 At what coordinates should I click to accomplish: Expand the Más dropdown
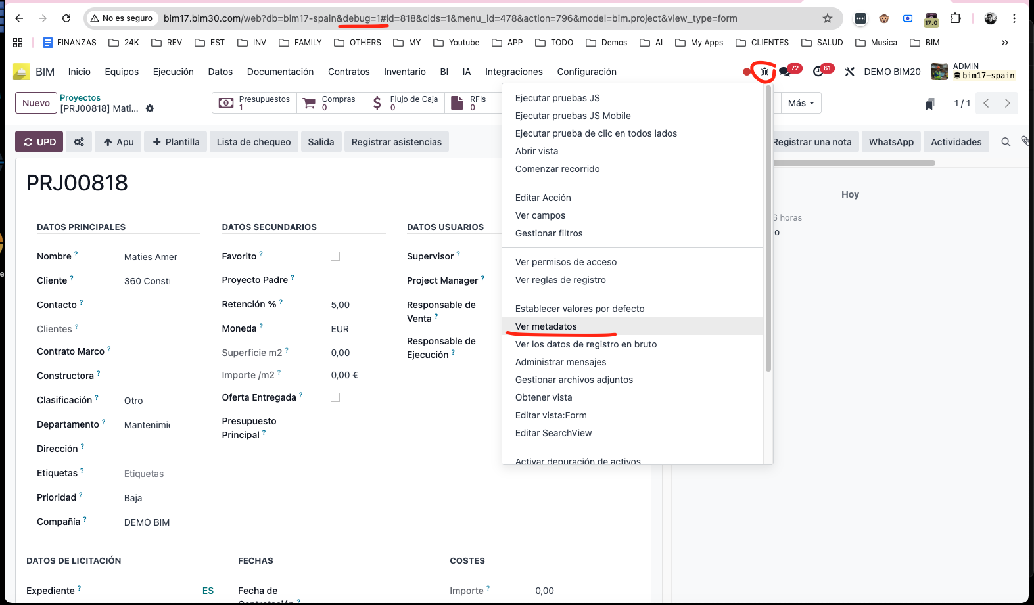tap(801, 103)
